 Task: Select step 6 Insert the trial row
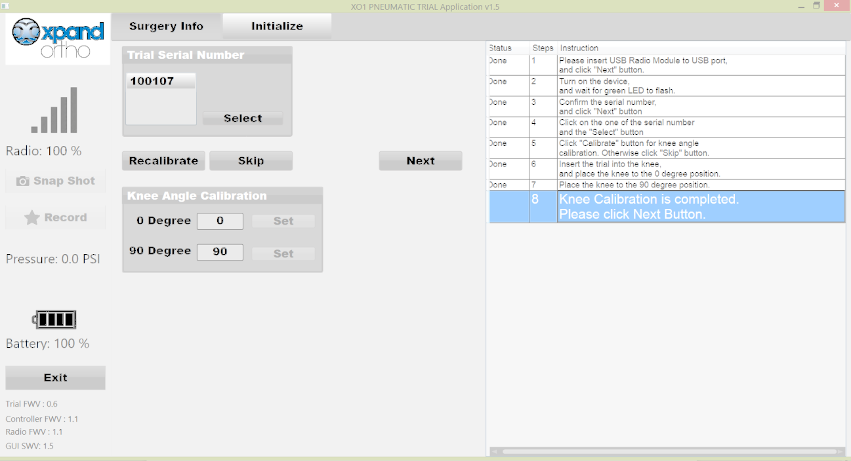667,169
